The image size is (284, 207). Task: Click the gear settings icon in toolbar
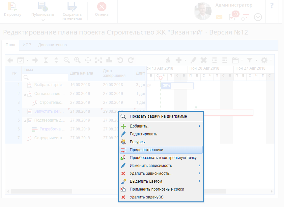[264, 60]
